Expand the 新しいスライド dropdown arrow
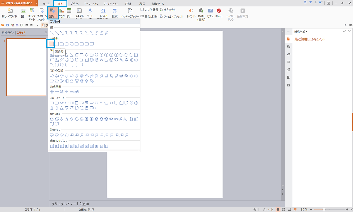The image size is (353, 212). pos(18,16)
